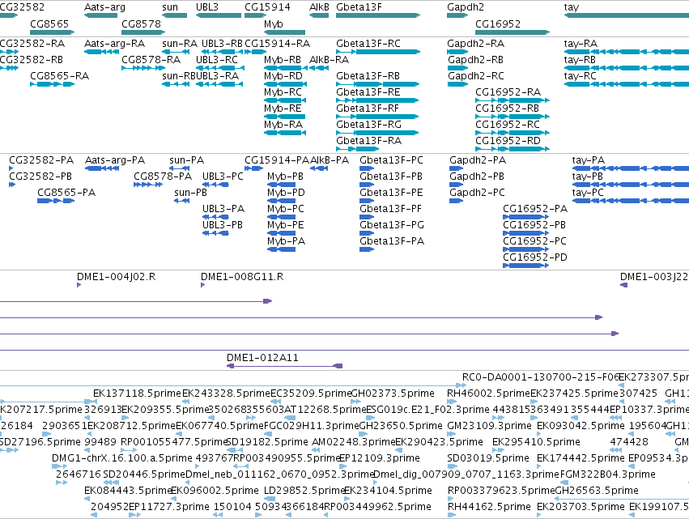Select EST GM23109.3prime
This screenshot has width=689, height=519.
[489, 426]
